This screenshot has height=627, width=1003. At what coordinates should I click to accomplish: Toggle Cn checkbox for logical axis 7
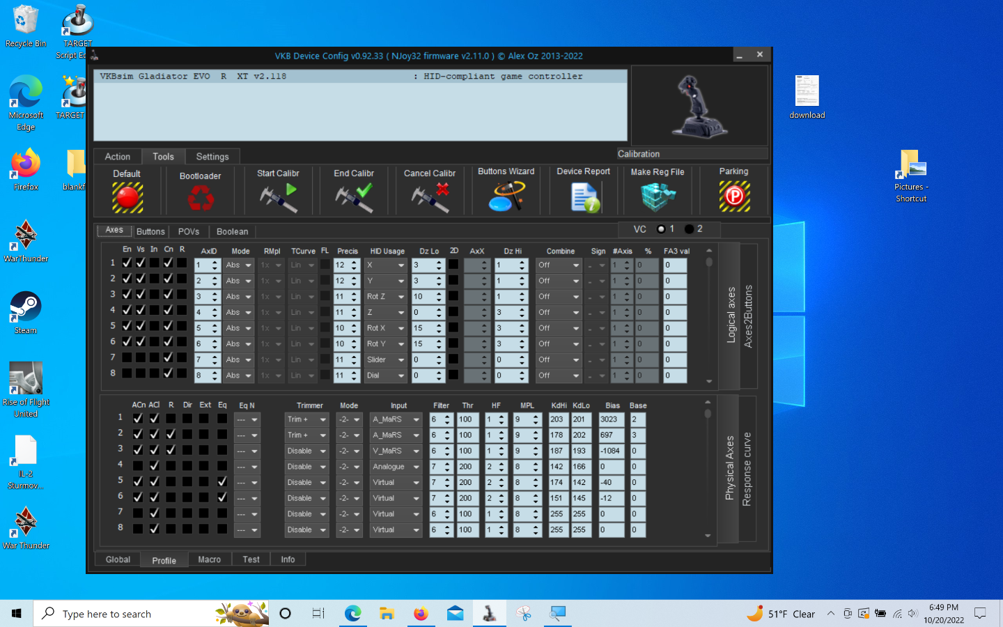pos(168,357)
